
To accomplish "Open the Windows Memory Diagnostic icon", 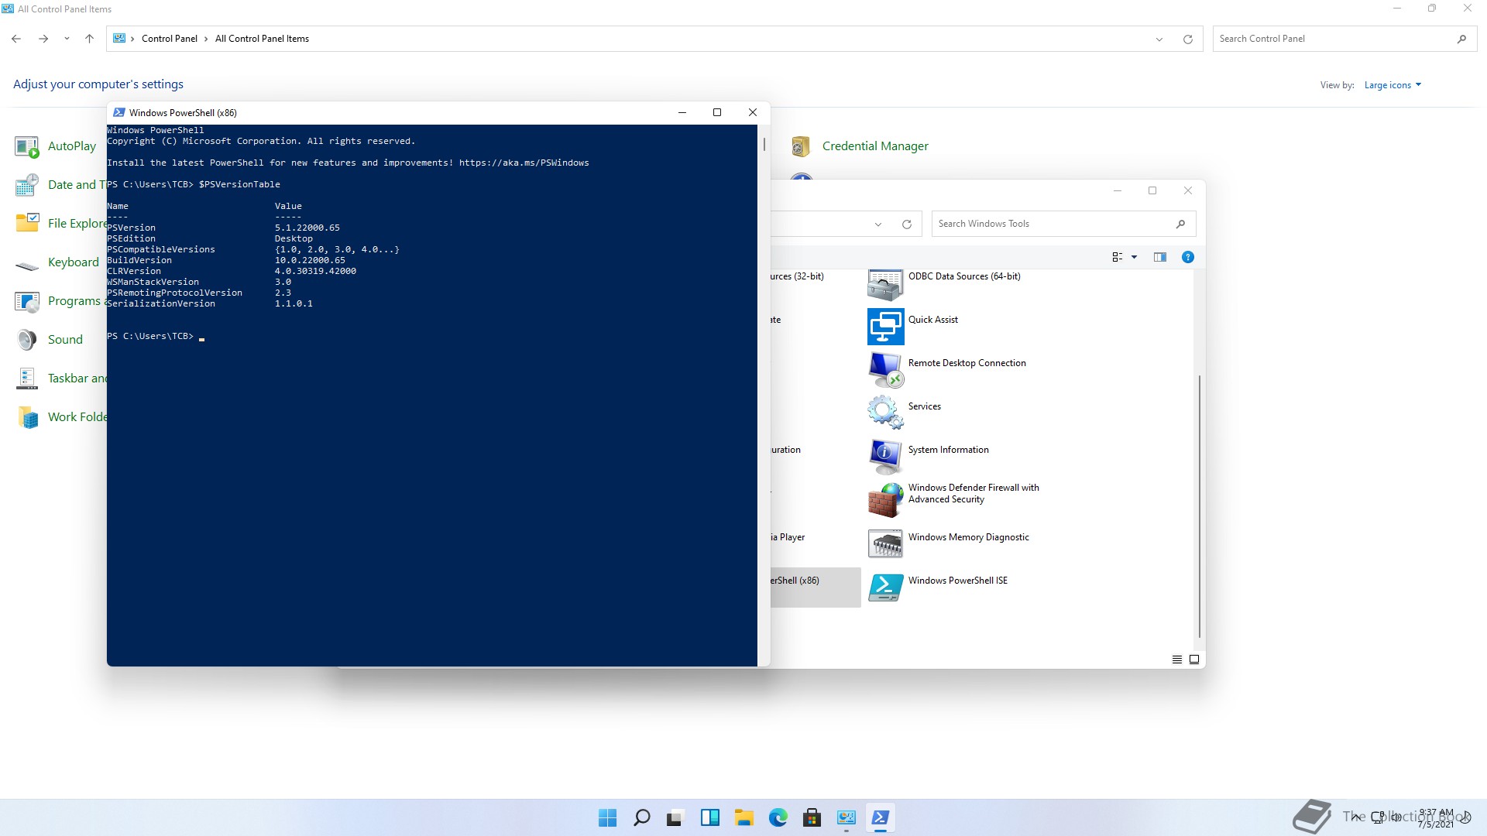I will pyautogui.click(x=885, y=543).
